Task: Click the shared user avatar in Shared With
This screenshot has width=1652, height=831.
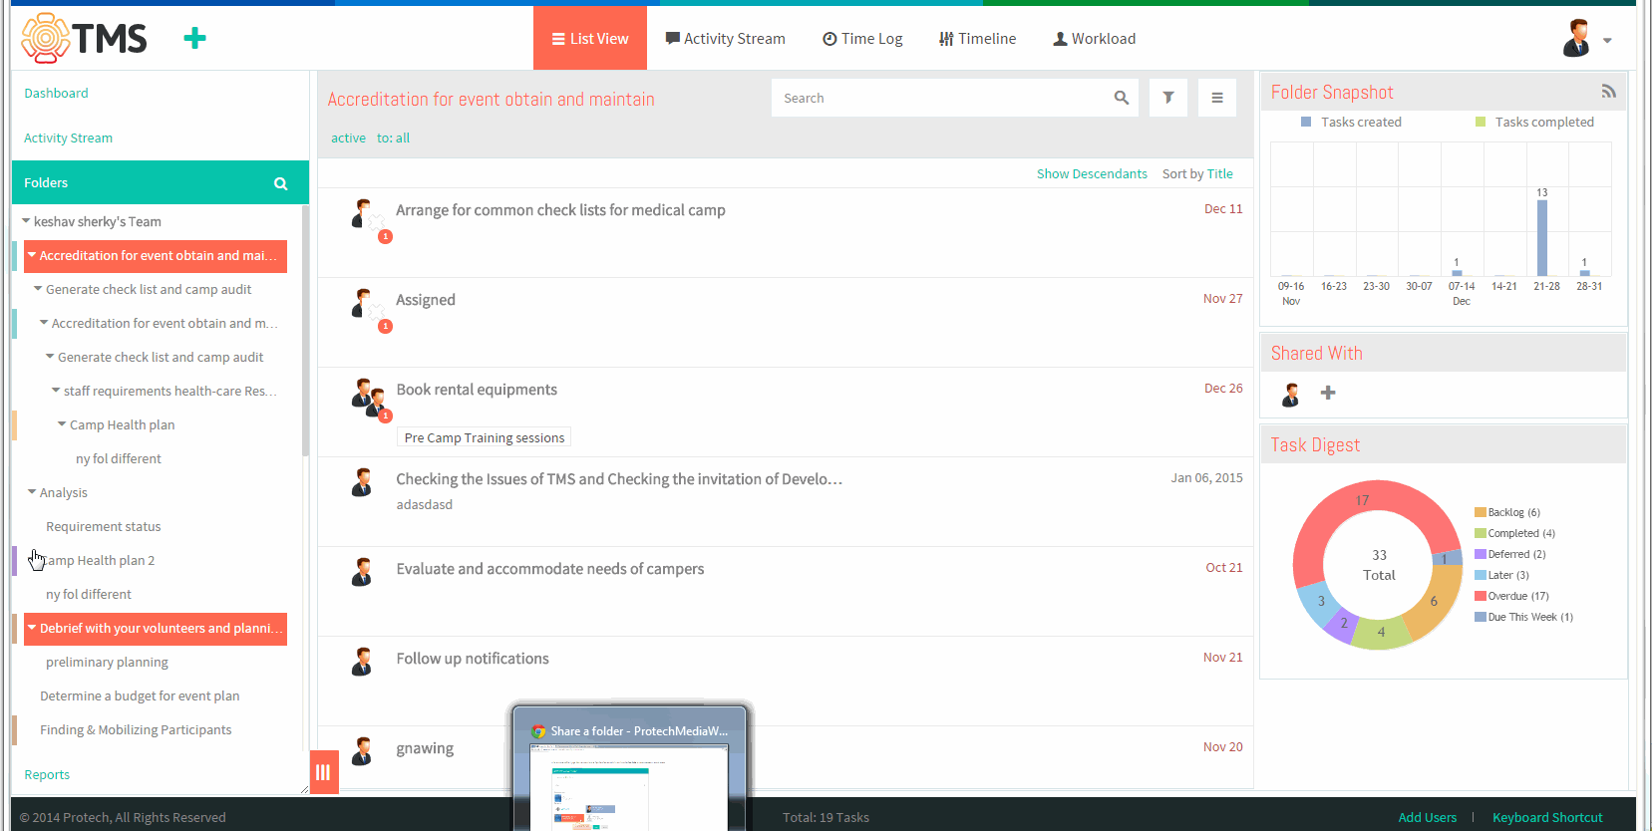Action: tap(1291, 395)
